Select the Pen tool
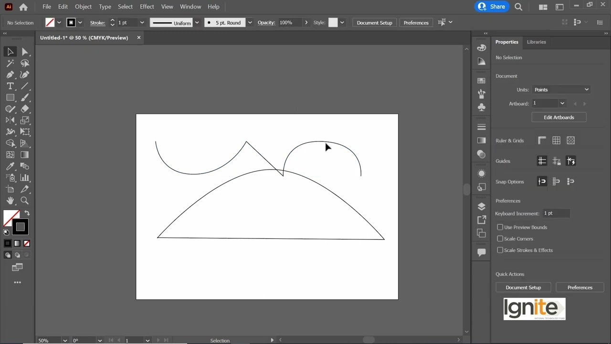The width and height of the screenshot is (611, 344). (10, 75)
